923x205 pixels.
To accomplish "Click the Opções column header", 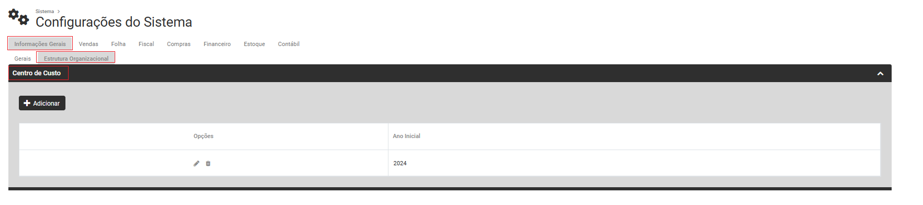I will click(x=204, y=136).
